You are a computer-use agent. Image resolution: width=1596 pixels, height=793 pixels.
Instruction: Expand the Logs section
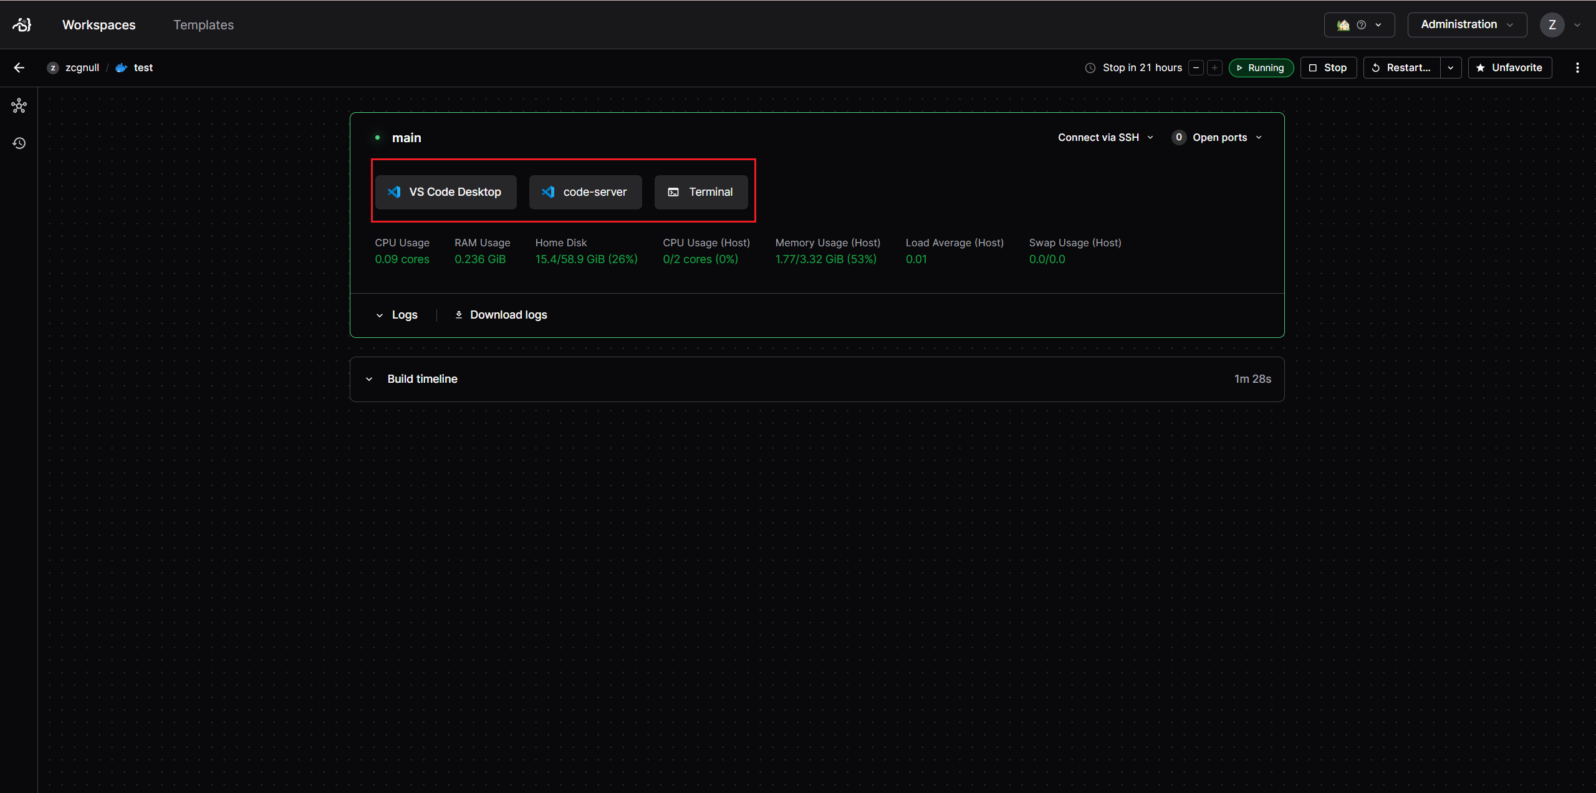(397, 315)
